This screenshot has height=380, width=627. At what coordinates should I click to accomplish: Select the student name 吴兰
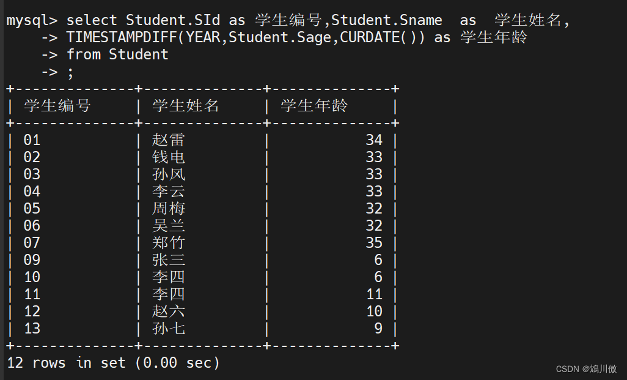coord(169,226)
